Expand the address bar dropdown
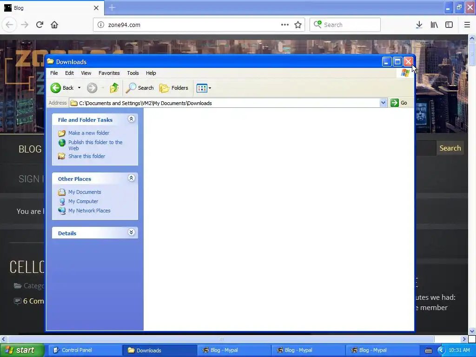The height and width of the screenshot is (357, 476). click(383, 103)
